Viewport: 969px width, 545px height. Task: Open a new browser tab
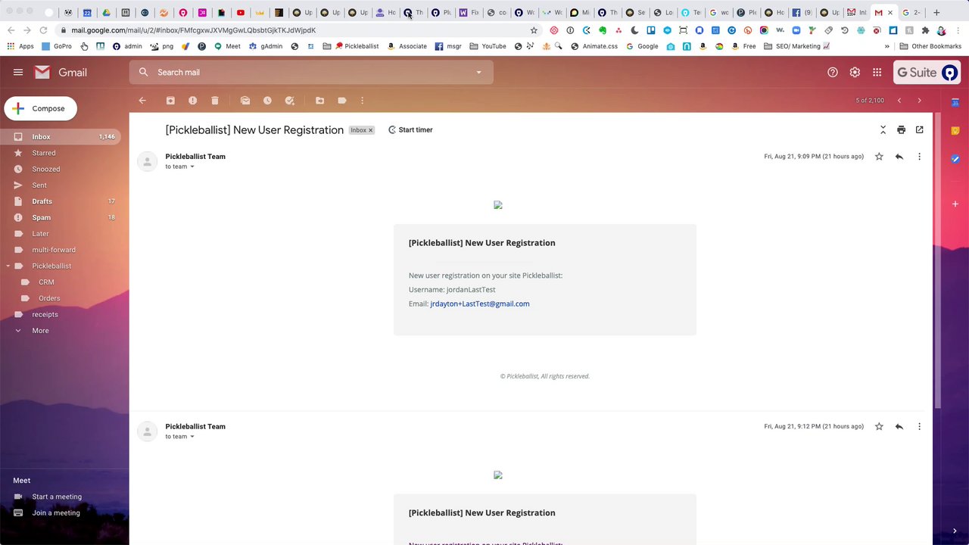(936, 13)
